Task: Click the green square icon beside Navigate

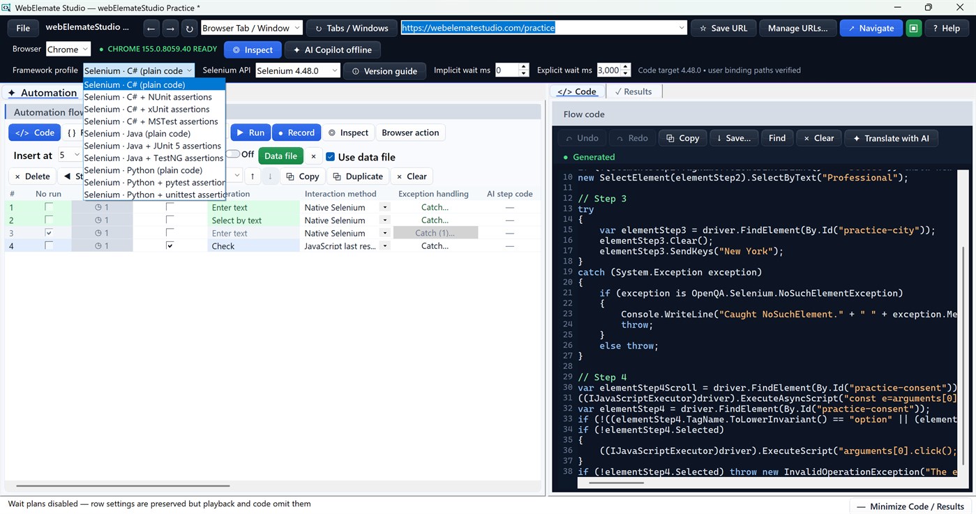Action: [914, 29]
